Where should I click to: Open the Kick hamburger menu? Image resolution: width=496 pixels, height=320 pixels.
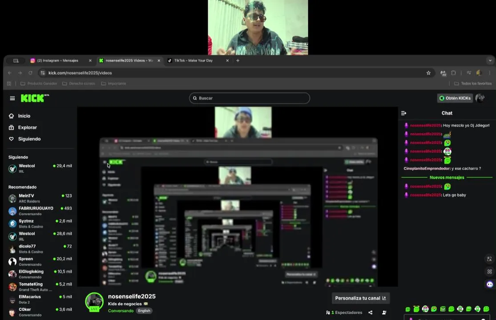(12, 98)
